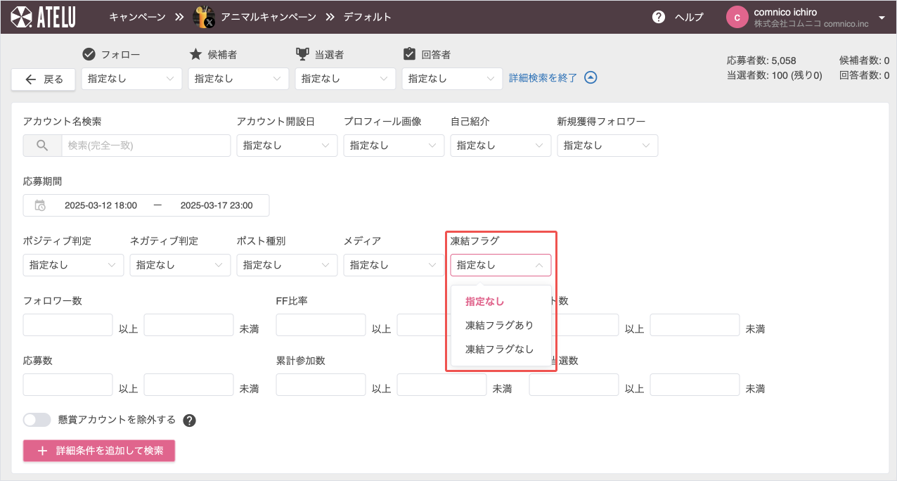
Task: Click the Animal Campaign thumbnail icon
Action: 204,17
